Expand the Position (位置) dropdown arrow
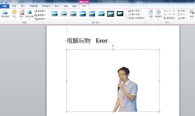This screenshot has width=195, height=116. 151,19
